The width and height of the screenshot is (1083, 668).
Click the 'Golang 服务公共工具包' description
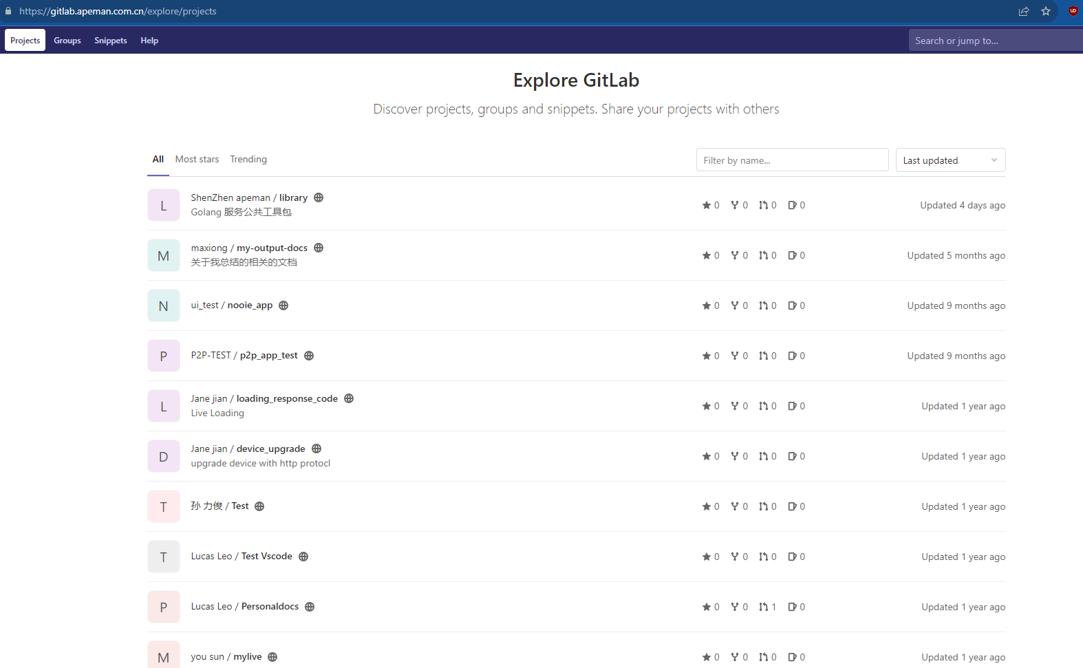242,212
